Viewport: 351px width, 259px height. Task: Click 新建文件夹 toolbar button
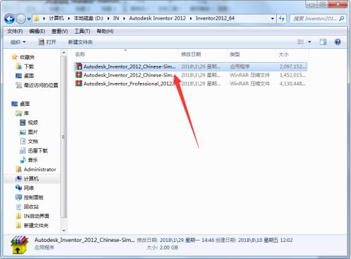click(x=80, y=42)
